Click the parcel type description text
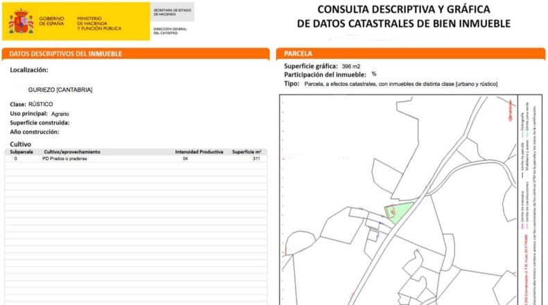 click(x=401, y=84)
